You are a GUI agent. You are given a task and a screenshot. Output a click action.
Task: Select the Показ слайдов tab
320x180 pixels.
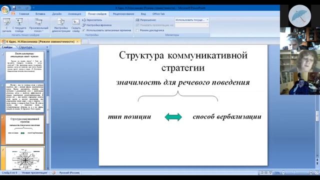coord(97,14)
